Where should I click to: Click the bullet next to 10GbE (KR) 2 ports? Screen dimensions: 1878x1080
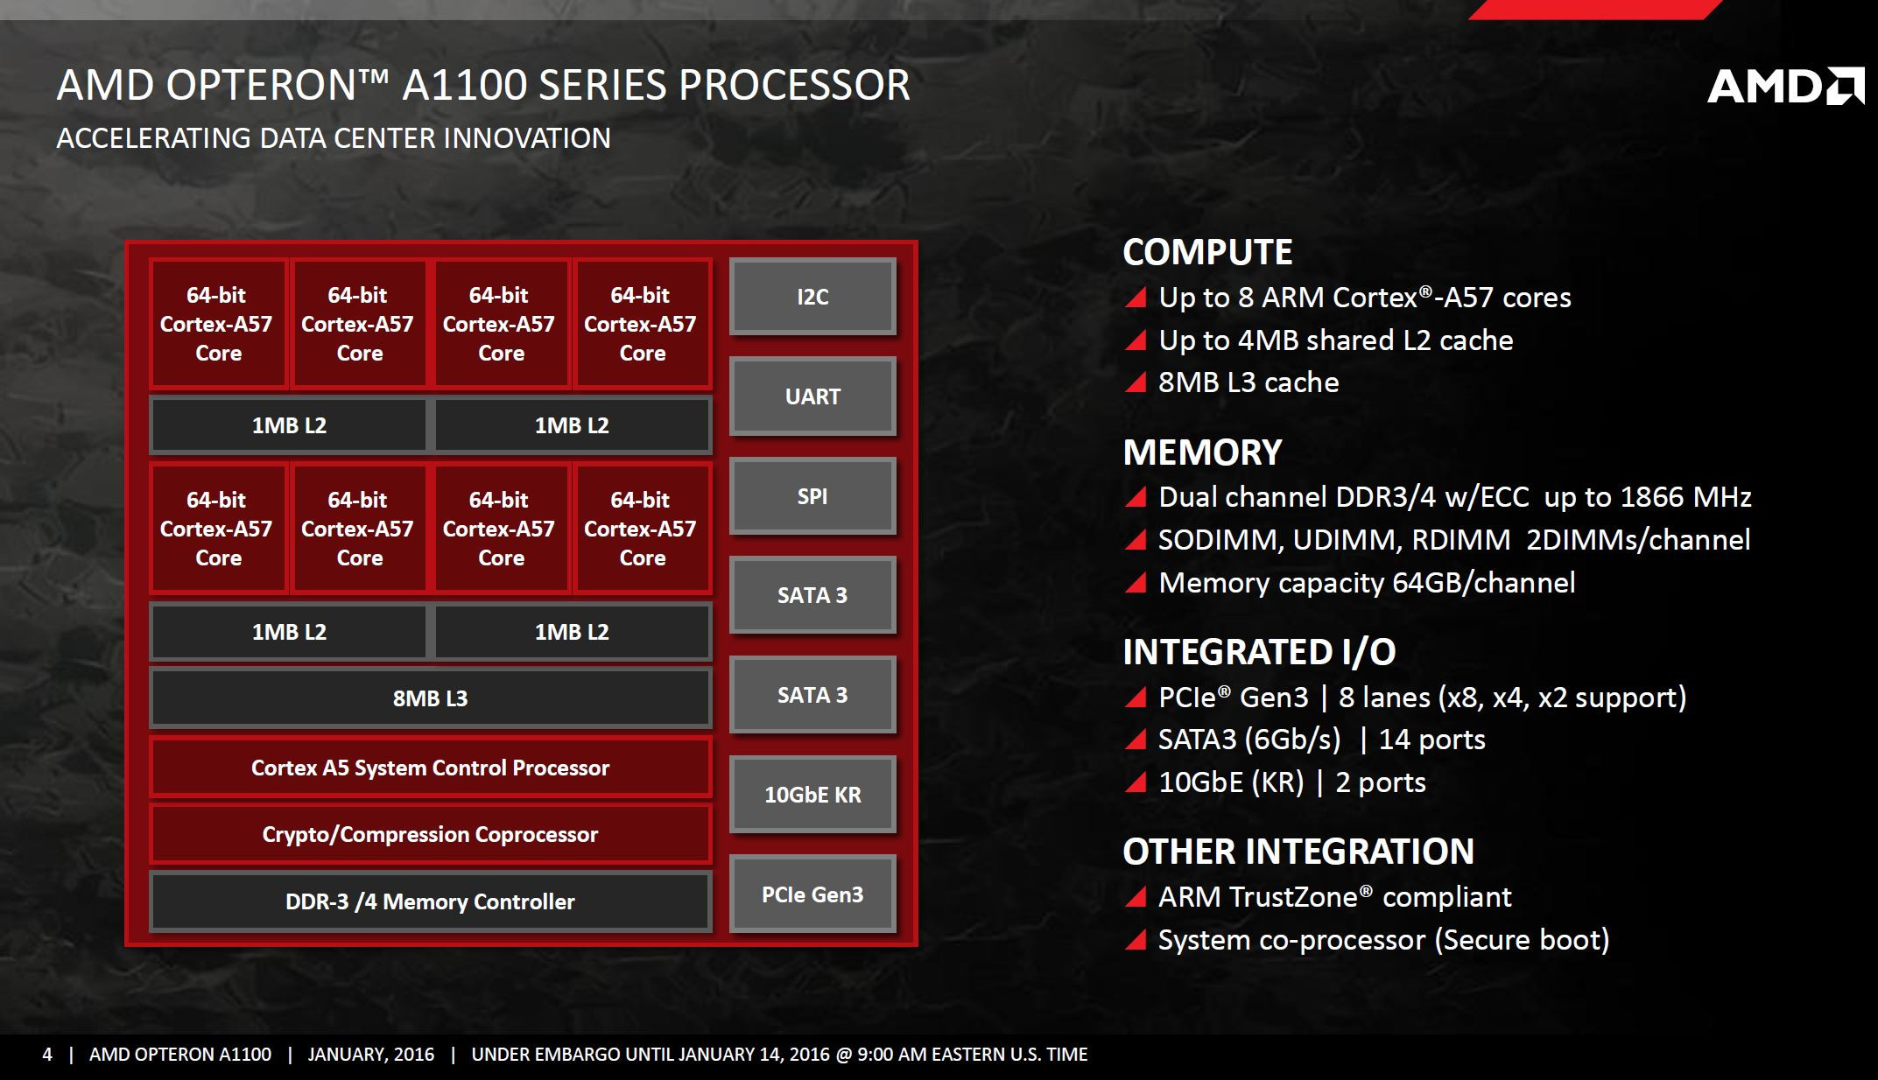1136,782
